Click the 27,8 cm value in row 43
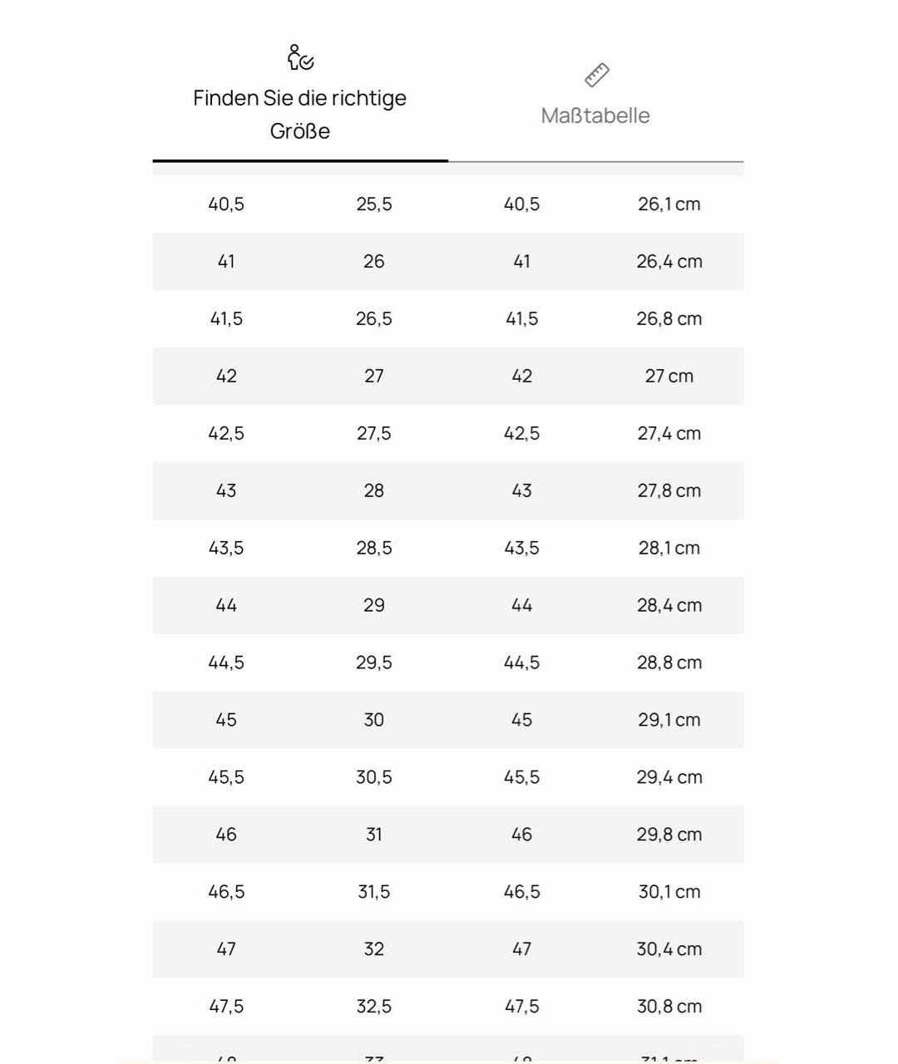This screenshot has width=898, height=1064. pyautogui.click(x=669, y=491)
